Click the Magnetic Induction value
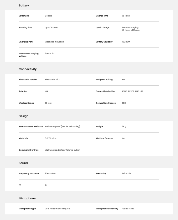 tap(54, 42)
